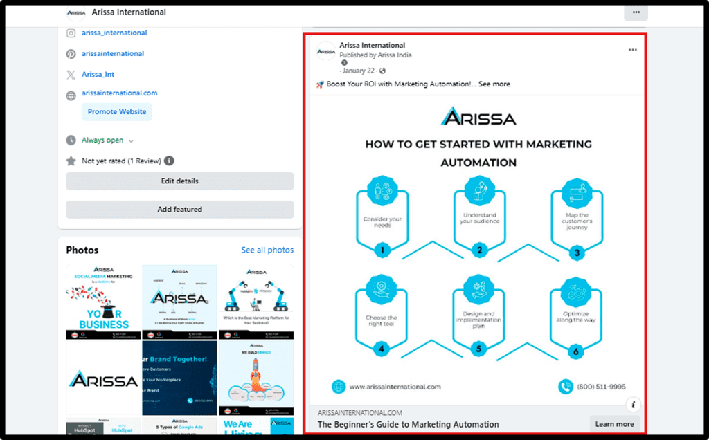Click the Promote Website button
The image size is (709, 440).
coord(116,111)
